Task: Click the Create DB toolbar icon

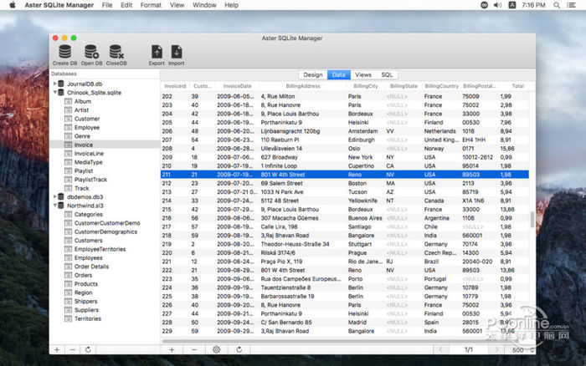Action: coord(64,52)
